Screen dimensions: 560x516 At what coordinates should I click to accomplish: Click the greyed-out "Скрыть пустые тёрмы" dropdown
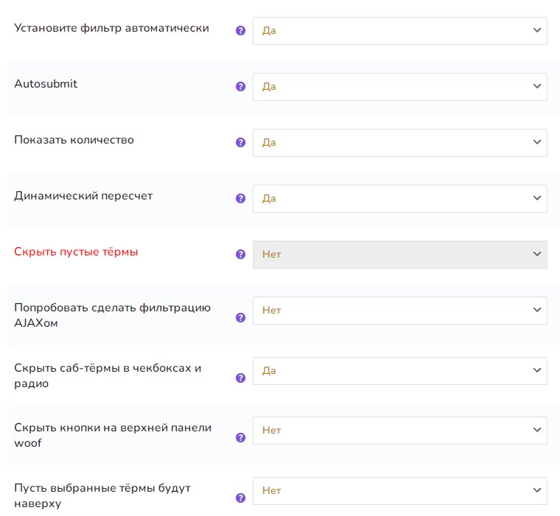point(399,255)
